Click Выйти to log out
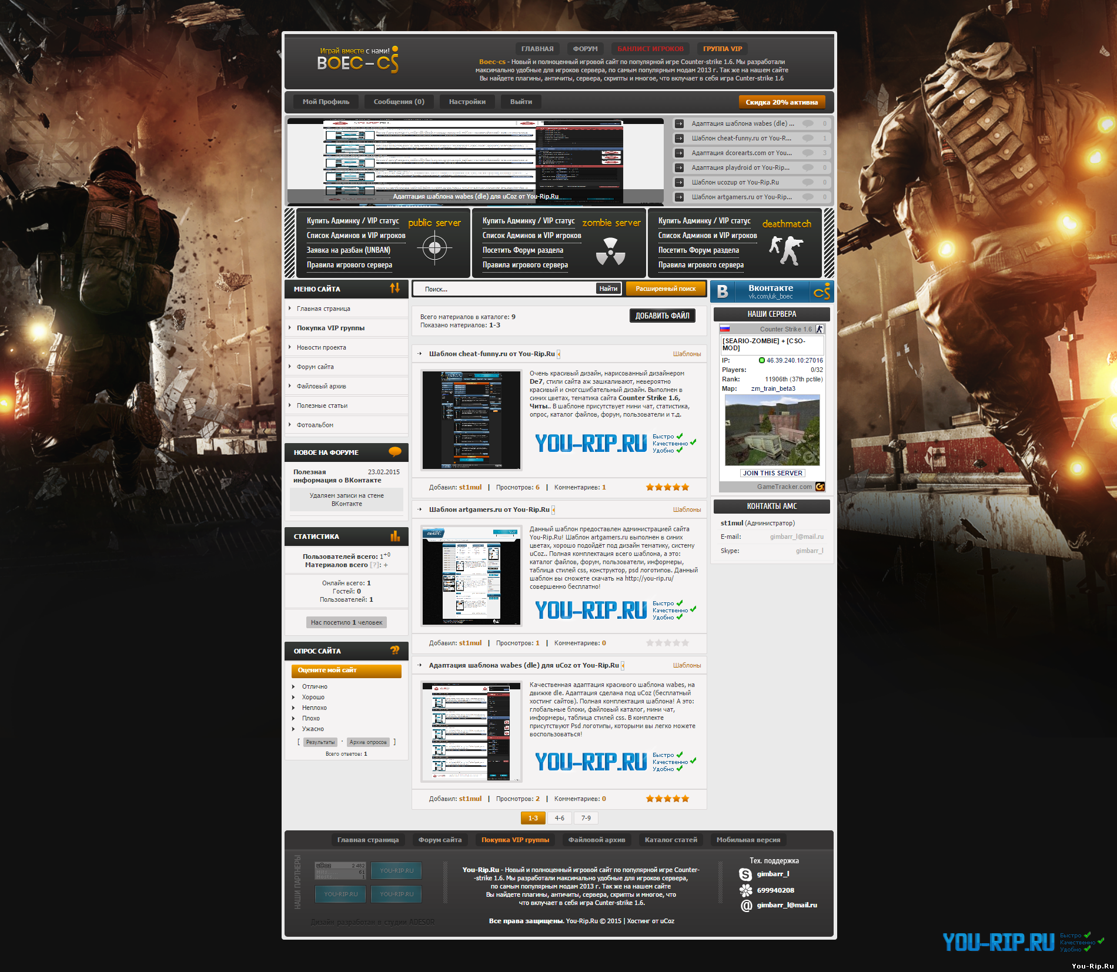1117x972 pixels. point(521,102)
